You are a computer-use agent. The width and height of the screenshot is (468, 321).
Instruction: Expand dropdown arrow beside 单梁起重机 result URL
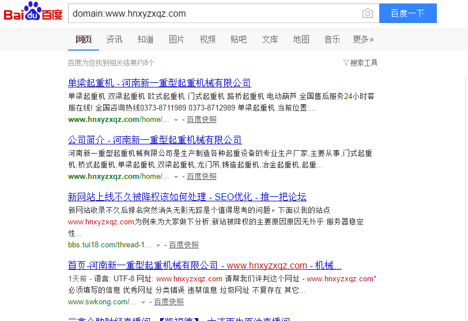click(176, 120)
